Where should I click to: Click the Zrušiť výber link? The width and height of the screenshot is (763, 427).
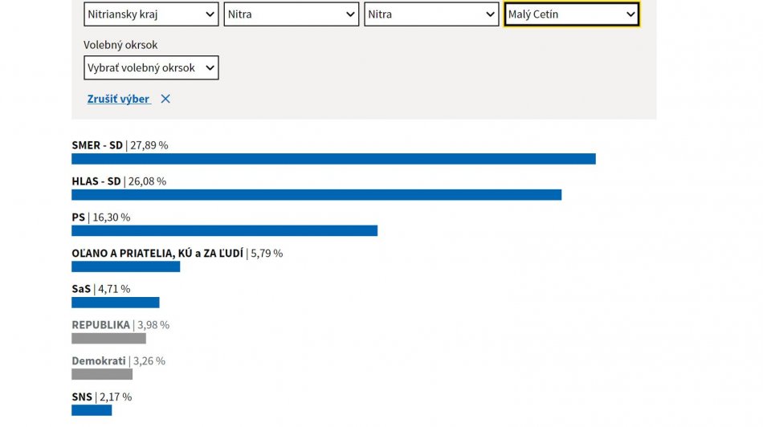click(x=118, y=99)
